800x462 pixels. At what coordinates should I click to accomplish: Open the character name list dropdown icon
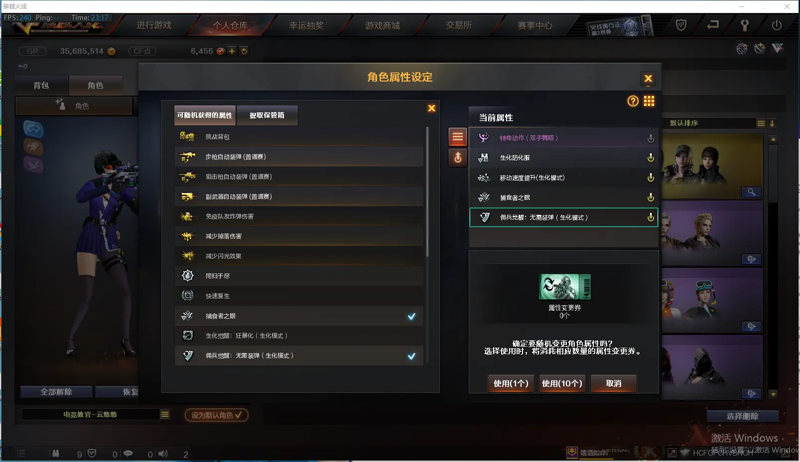pos(164,414)
